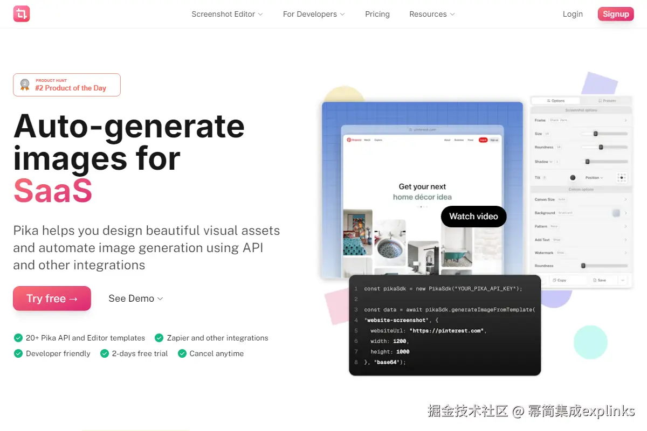Expand the See Demo options
The height and width of the screenshot is (431, 647).
click(135, 298)
